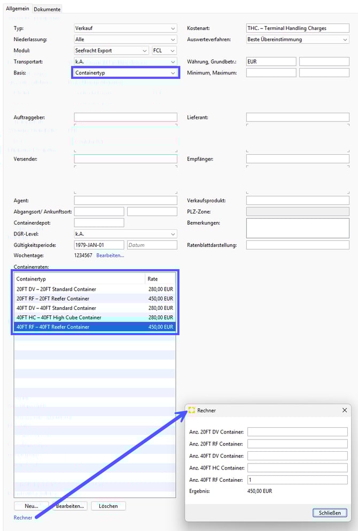Select the Allgemein tab
358x531 pixels.
18,9
